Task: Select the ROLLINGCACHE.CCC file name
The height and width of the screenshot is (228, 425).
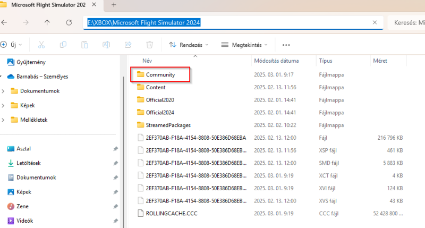Action: pyautogui.click(x=172, y=213)
